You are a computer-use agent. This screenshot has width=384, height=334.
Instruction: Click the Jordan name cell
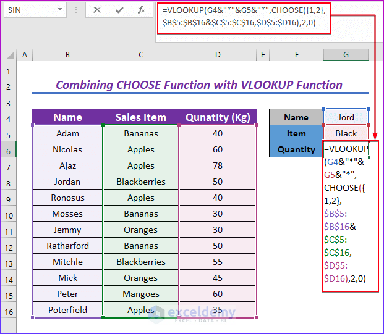(67, 182)
